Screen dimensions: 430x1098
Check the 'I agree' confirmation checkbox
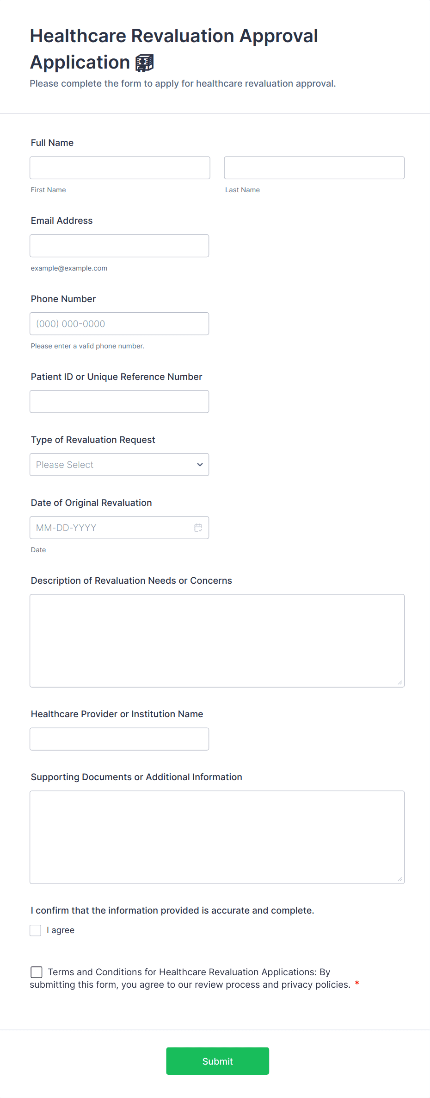click(x=36, y=930)
